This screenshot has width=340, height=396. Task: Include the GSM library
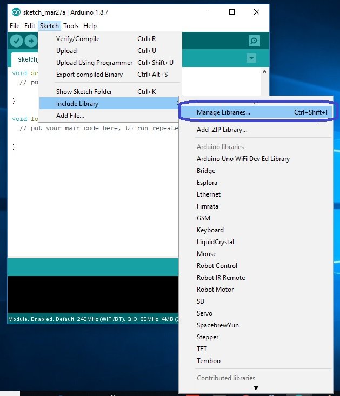pyautogui.click(x=256, y=218)
